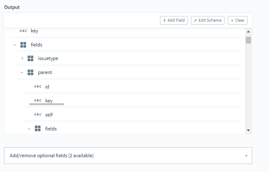
Task: Click the ABC icon of the top key field
Action: 23,31
